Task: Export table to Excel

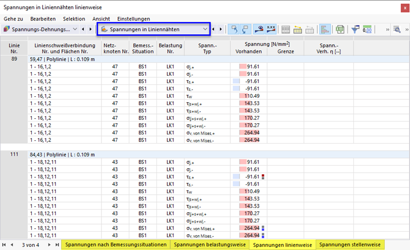Action: 340,30
